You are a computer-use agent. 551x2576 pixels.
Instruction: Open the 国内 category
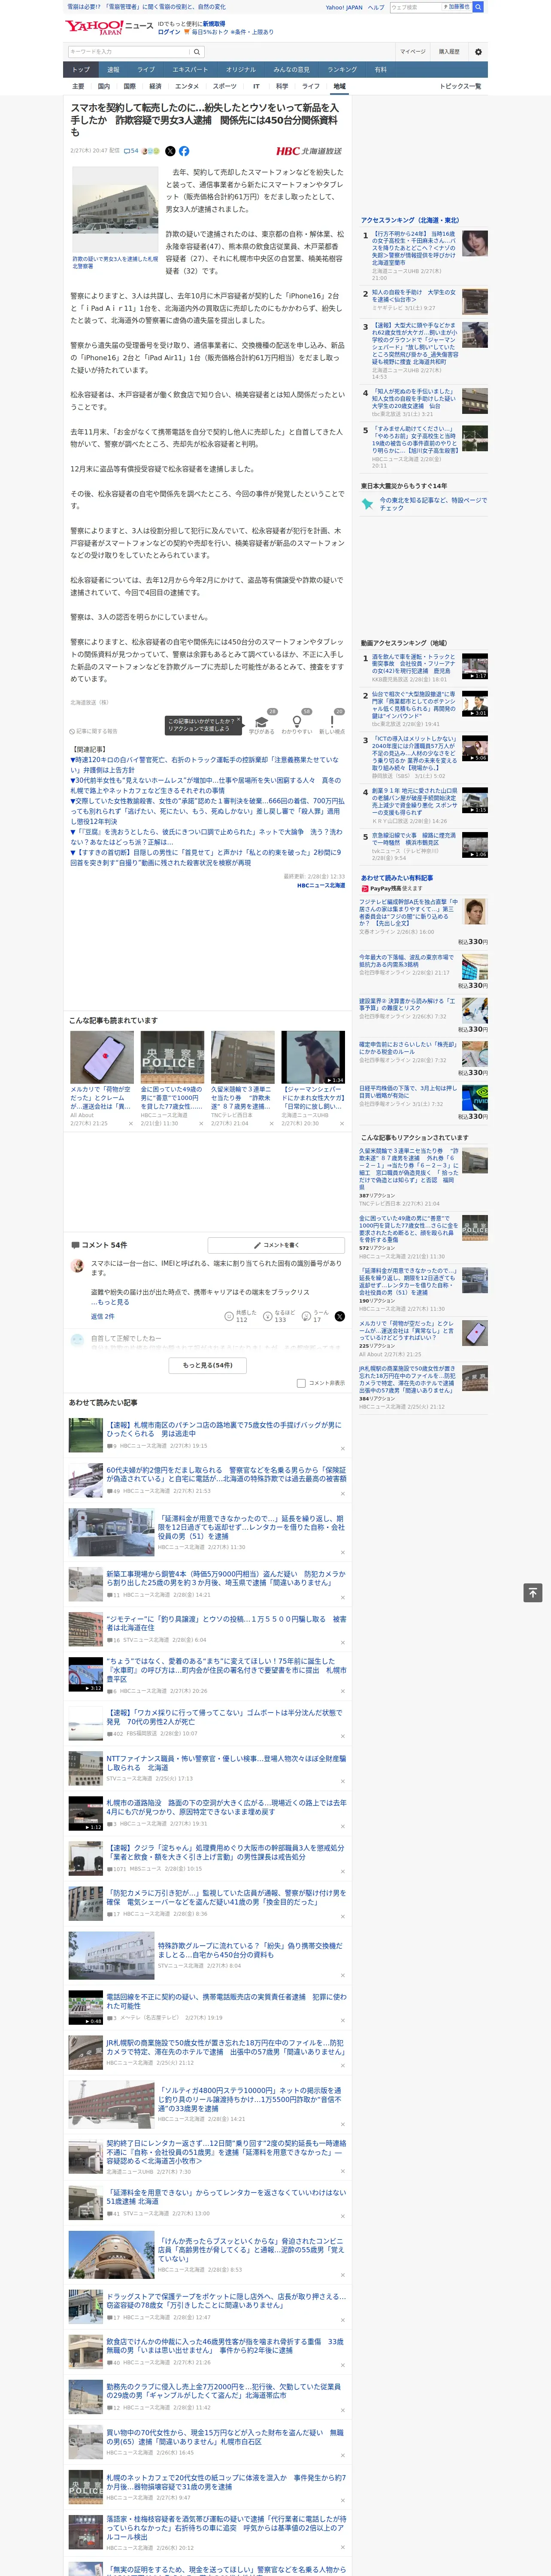pyautogui.click(x=103, y=86)
